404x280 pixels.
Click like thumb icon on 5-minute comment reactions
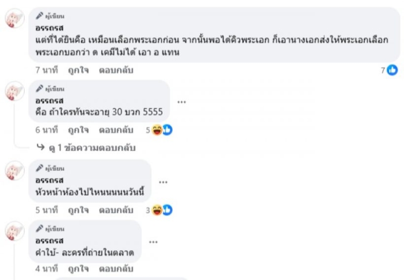pyautogui.click(x=168, y=210)
